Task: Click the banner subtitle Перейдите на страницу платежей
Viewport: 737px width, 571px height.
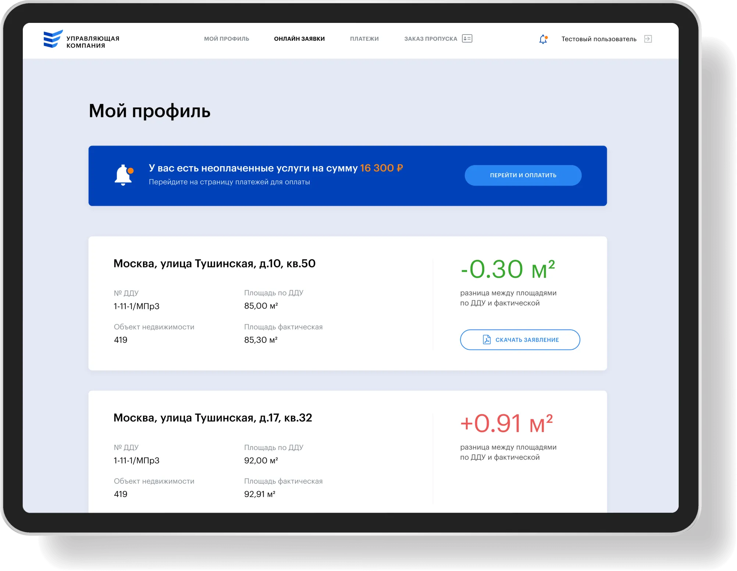Action: 229,182
